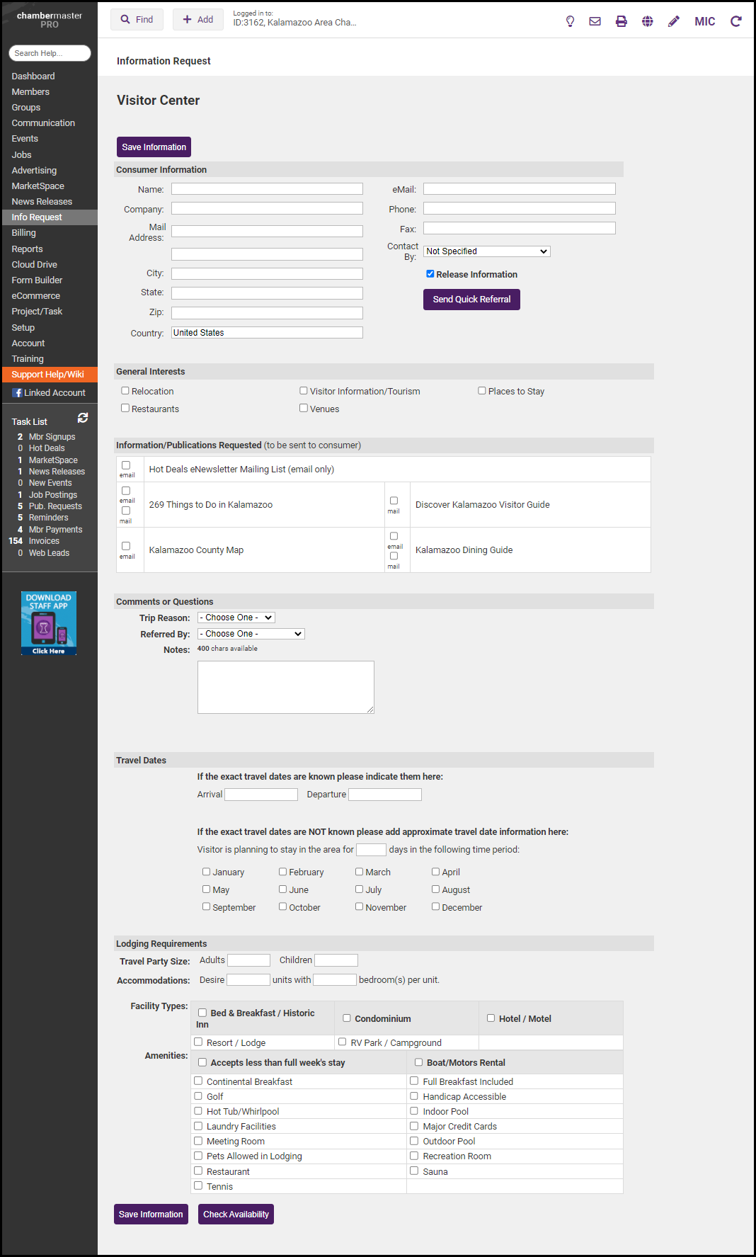Image resolution: width=756 pixels, height=1257 pixels.
Task: Refresh the Task List with sync icon
Action: [83, 418]
